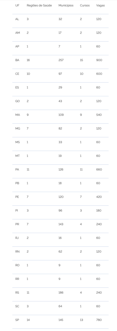
Task: Click the SP row's 780 vagas value
Action: pyautogui.click(x=99, y=320)
